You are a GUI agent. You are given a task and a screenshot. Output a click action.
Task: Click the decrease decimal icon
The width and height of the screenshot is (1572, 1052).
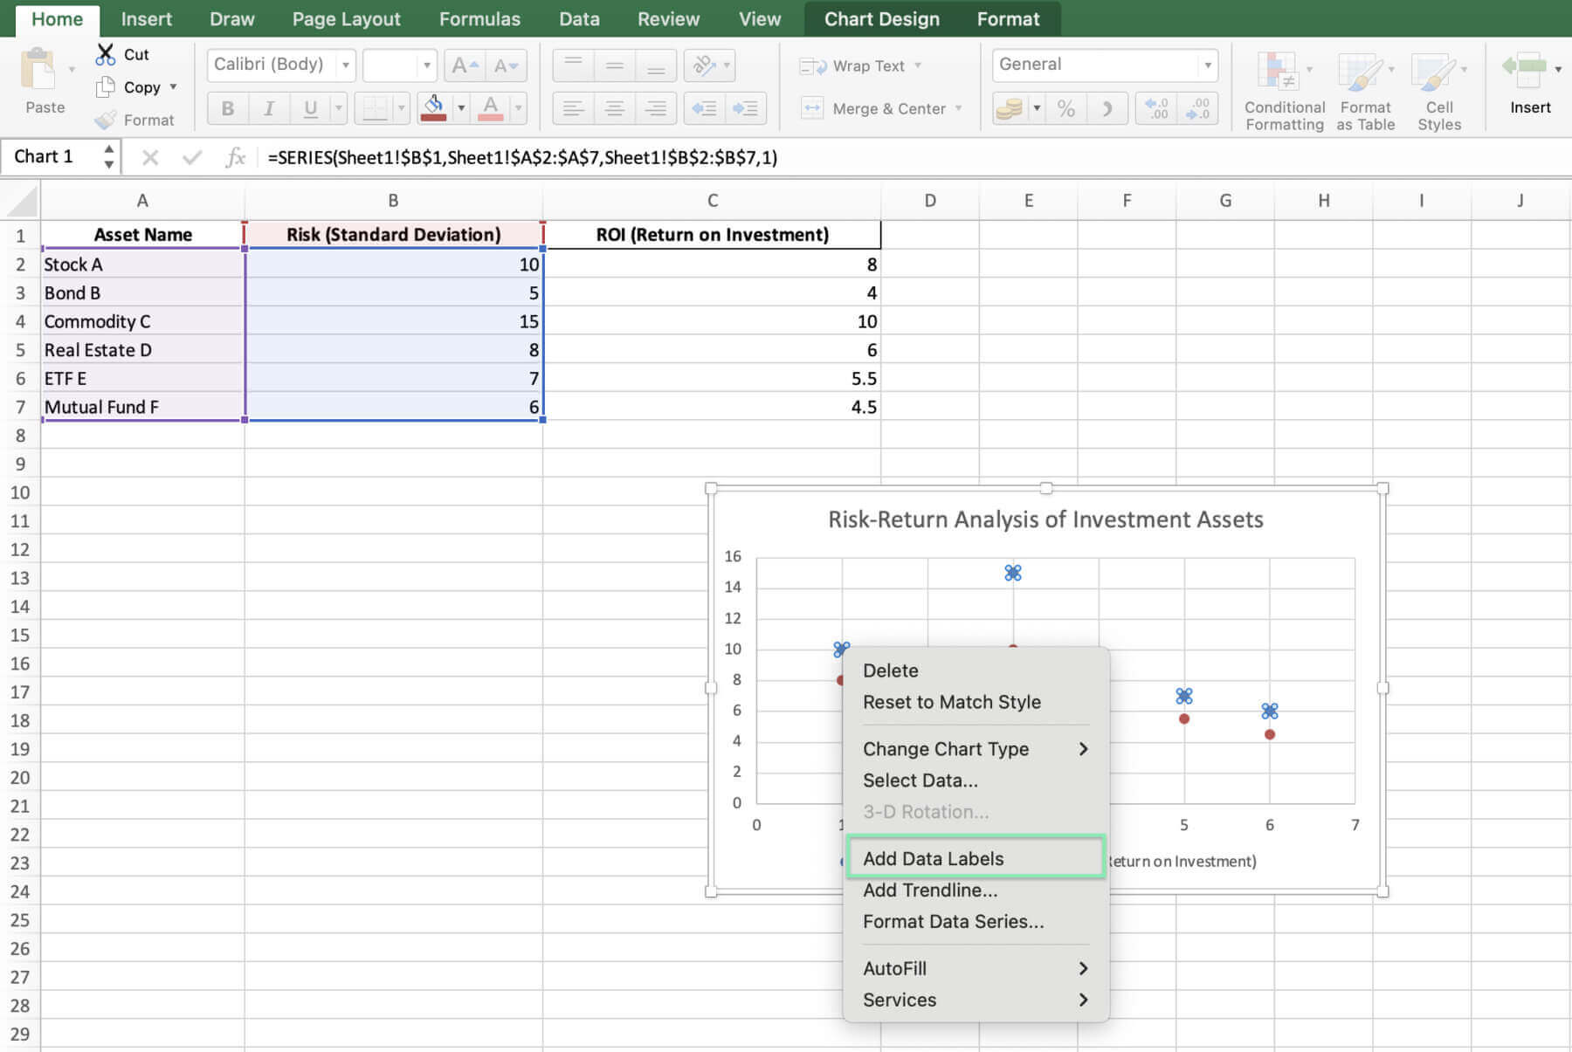[1197, 108]
